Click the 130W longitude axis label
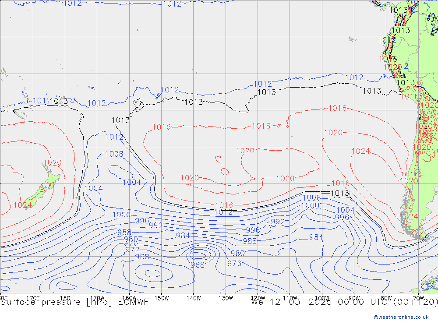The width and height of the screenshot is (438, 321). (226, 298)
